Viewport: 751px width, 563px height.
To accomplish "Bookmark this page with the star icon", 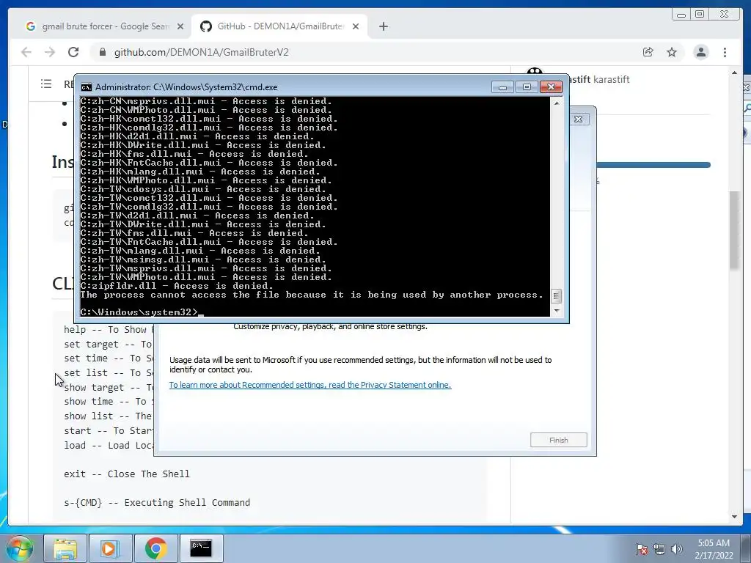I will [672, 52].
